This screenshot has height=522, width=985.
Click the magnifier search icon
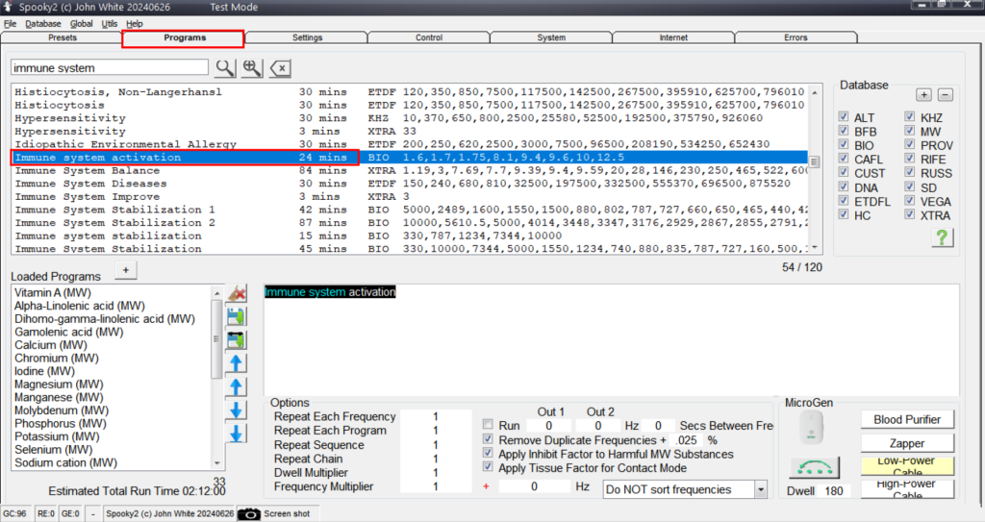click(224, 67)
